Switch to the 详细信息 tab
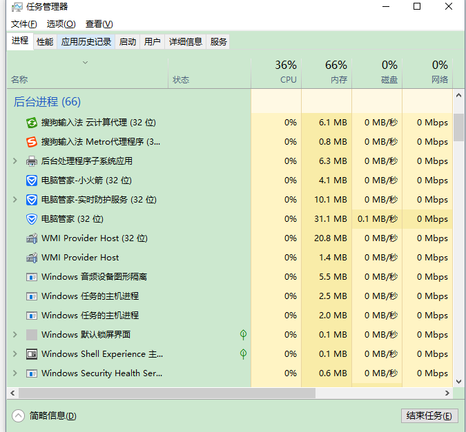Viewport: 466px width, 432px height. coord(186,41)
